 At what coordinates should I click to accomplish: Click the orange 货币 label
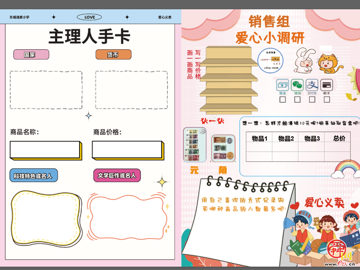[113, 55]
